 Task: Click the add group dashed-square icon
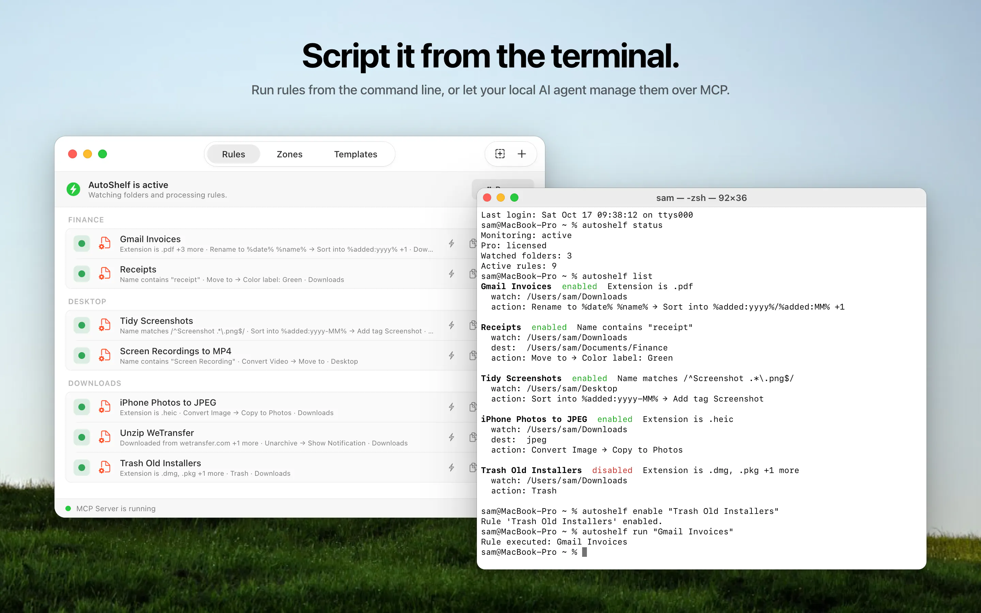[500, 154]
